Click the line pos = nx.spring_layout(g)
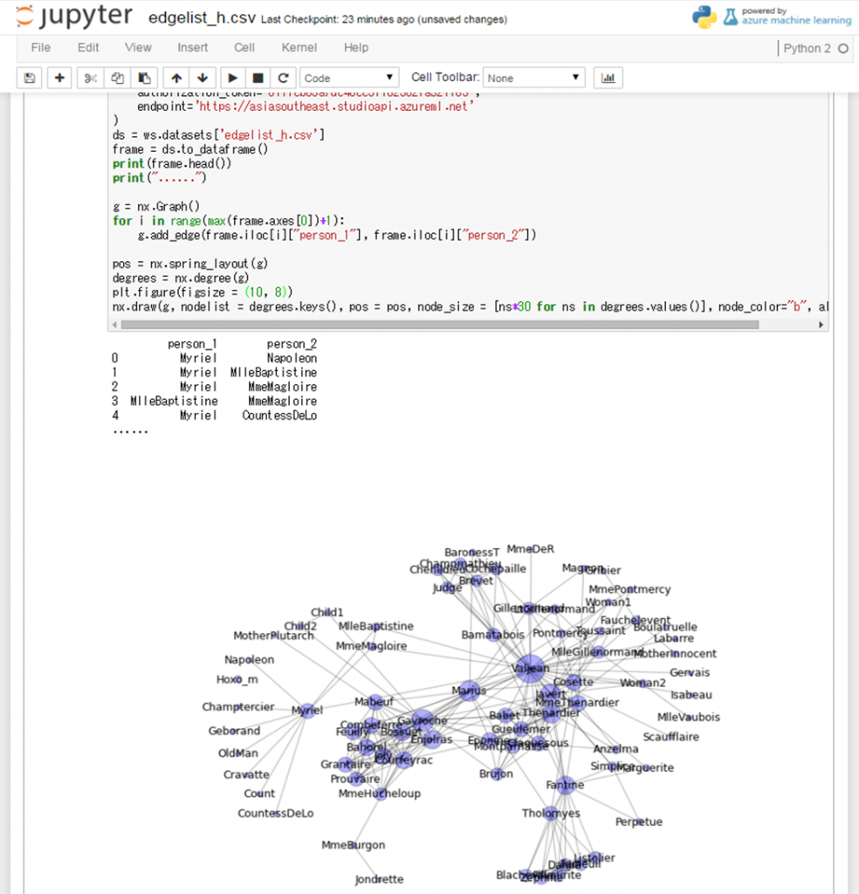859x894 pixels. pyautogui.click(x=189, y=264)
